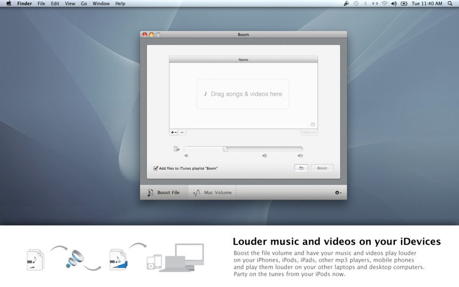Click the low volume speaker icon
Screen dimensions: 459x287
pos(186,156)
